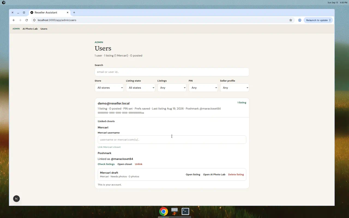Open closet for @maracloset84
The height and width of the screenshot is (218, 349).
(x=125, y=164)
